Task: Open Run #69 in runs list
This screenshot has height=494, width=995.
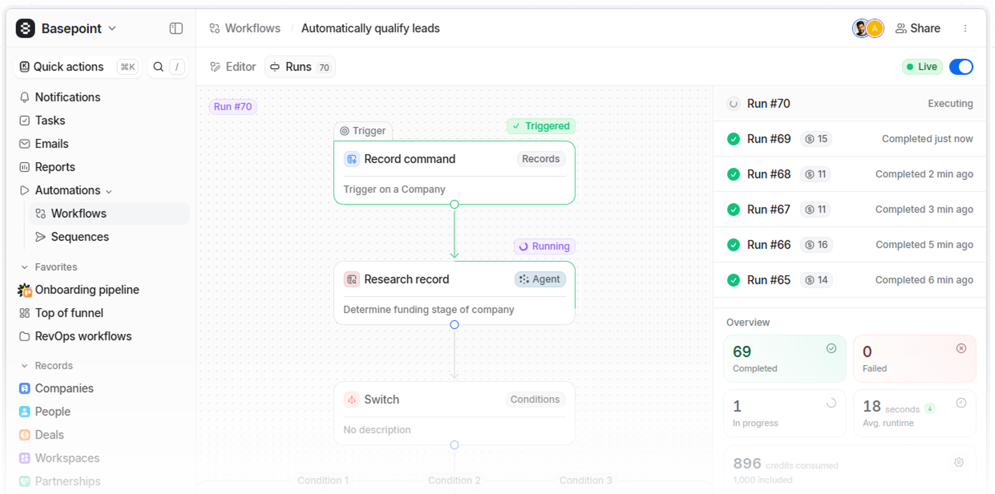Action: pos(850,139)
